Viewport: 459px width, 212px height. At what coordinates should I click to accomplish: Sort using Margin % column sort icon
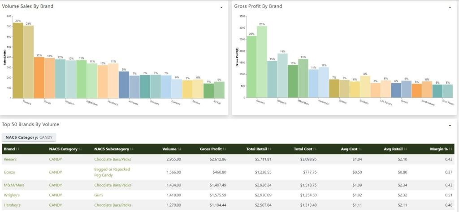[x=450, y=149]
